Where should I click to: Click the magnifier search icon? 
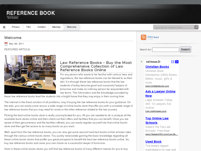tap(196, 27)
